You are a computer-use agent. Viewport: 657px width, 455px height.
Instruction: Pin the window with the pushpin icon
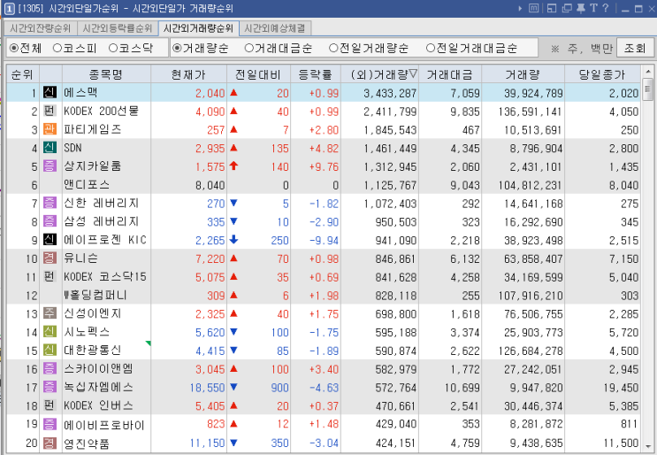pyautogui.click(x=581, y=8)
